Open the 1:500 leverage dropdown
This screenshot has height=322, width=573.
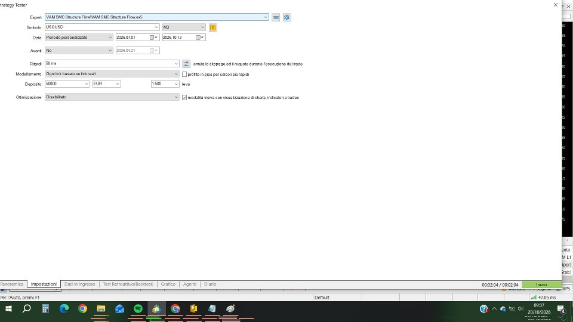(165, 83)
